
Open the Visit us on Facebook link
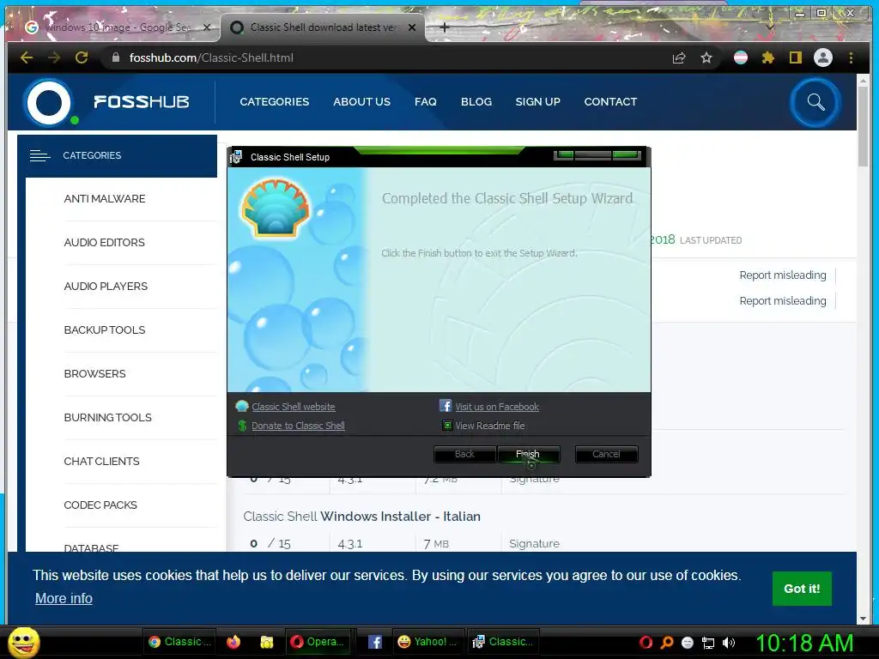tap(497, 407)
